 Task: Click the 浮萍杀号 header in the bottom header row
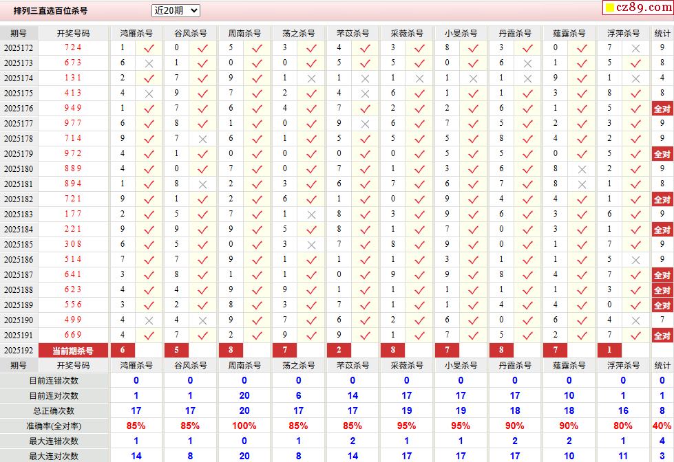pos(623,365)
